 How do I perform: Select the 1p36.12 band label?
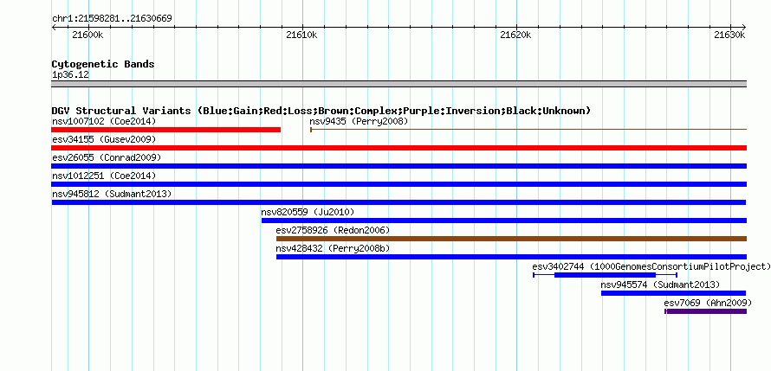(x=70, y=74)
